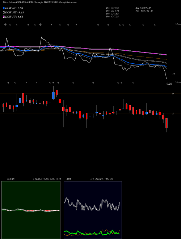Click the 'Pre V: 0.144 M' volume text
The image size is (181, 239).
tap(144, 11)
